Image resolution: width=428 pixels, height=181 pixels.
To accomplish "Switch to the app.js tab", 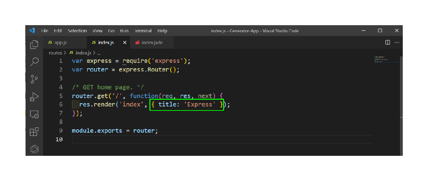I will 60,43.
